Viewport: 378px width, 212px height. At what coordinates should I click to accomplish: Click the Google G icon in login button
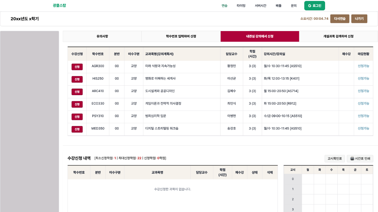(310, 6)
